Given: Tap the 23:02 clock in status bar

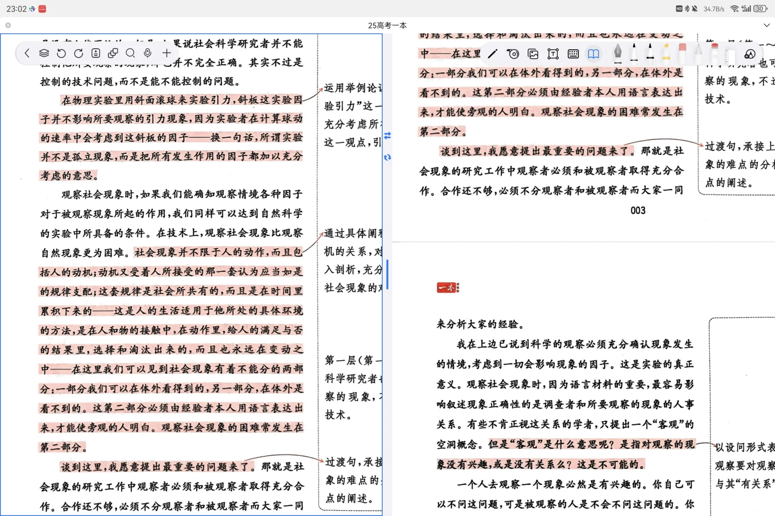Looking at the screenshot, I should (16, 9).
